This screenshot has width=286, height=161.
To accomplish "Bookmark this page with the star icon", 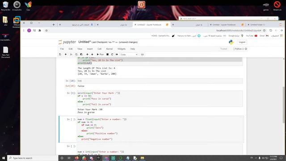I will 46,30.
